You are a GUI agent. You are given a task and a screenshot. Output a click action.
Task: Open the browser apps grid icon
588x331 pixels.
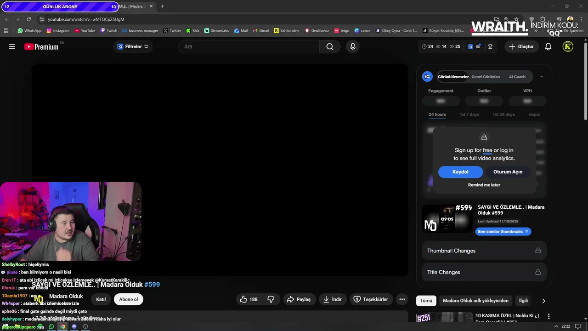coord(6,31)
